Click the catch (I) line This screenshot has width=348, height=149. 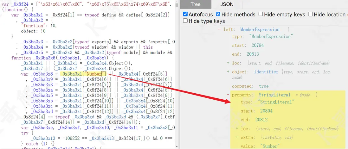coord(38,144)
